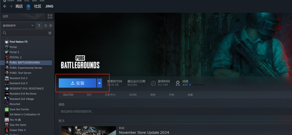Open advanced filter options icon
The width and height of the screenshot is (292, 135).
[x=50, y=33]
